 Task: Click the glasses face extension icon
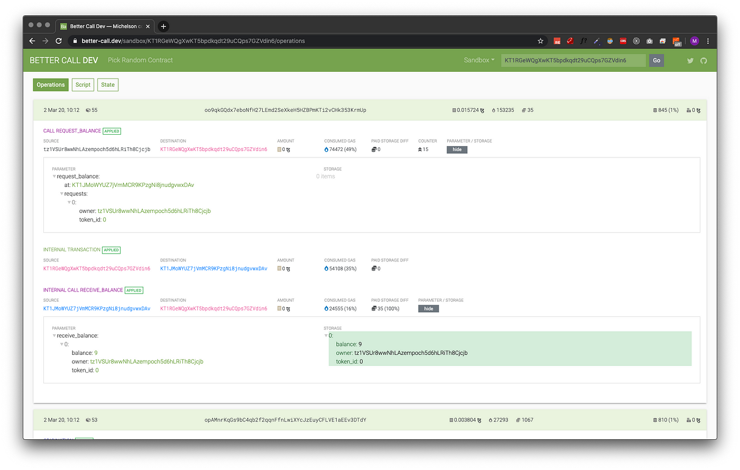tap(610, 41)
